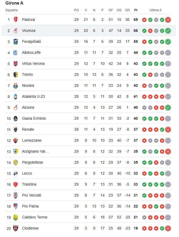The height and width of the screenshot is (237, 179).
Task: Click the Pro Patria team row name
Action: point(30,206)
